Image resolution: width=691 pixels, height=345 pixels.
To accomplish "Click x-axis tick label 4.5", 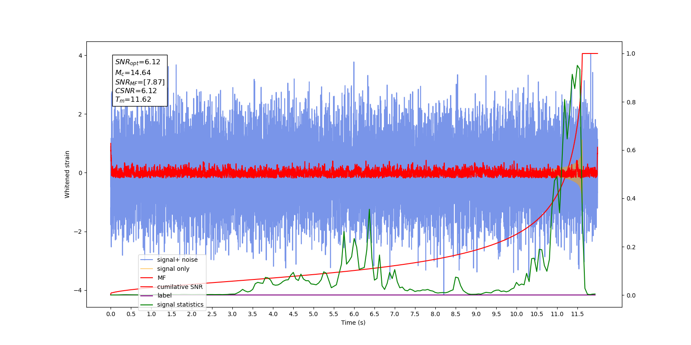I will point(293,314).
